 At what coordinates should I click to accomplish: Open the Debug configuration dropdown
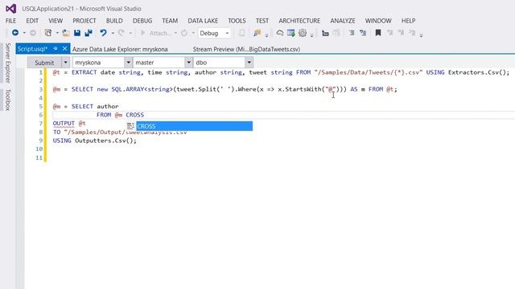pos(214,33)
